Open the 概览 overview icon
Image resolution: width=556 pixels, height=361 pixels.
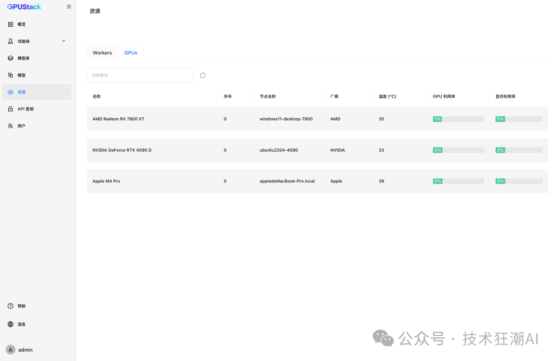coord(10,25)
